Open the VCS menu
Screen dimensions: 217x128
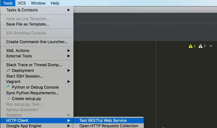point(22,3)
